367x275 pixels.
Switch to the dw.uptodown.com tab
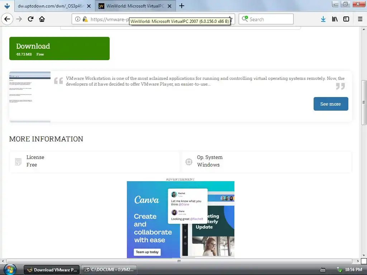[51, 6]
